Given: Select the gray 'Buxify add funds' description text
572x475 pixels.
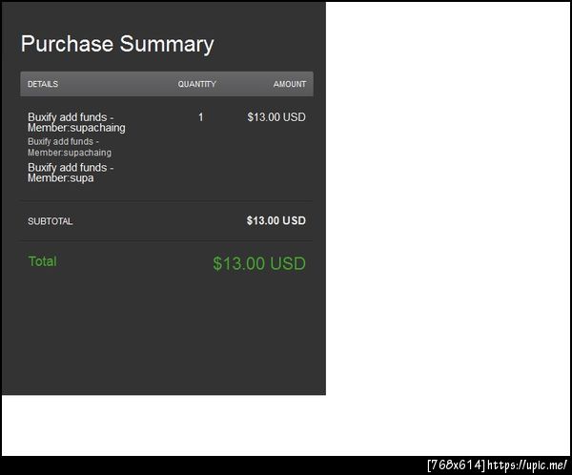Looking at the screenshot, I should tap(63, 142).
